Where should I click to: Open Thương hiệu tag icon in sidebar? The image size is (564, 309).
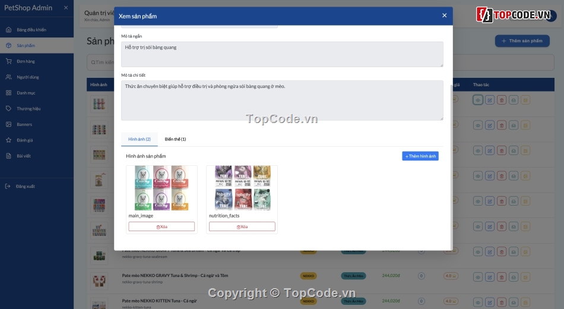9,108
